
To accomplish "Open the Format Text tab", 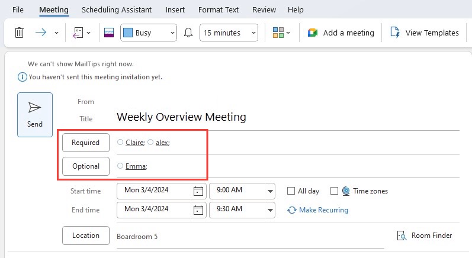I will coord(219,9).
